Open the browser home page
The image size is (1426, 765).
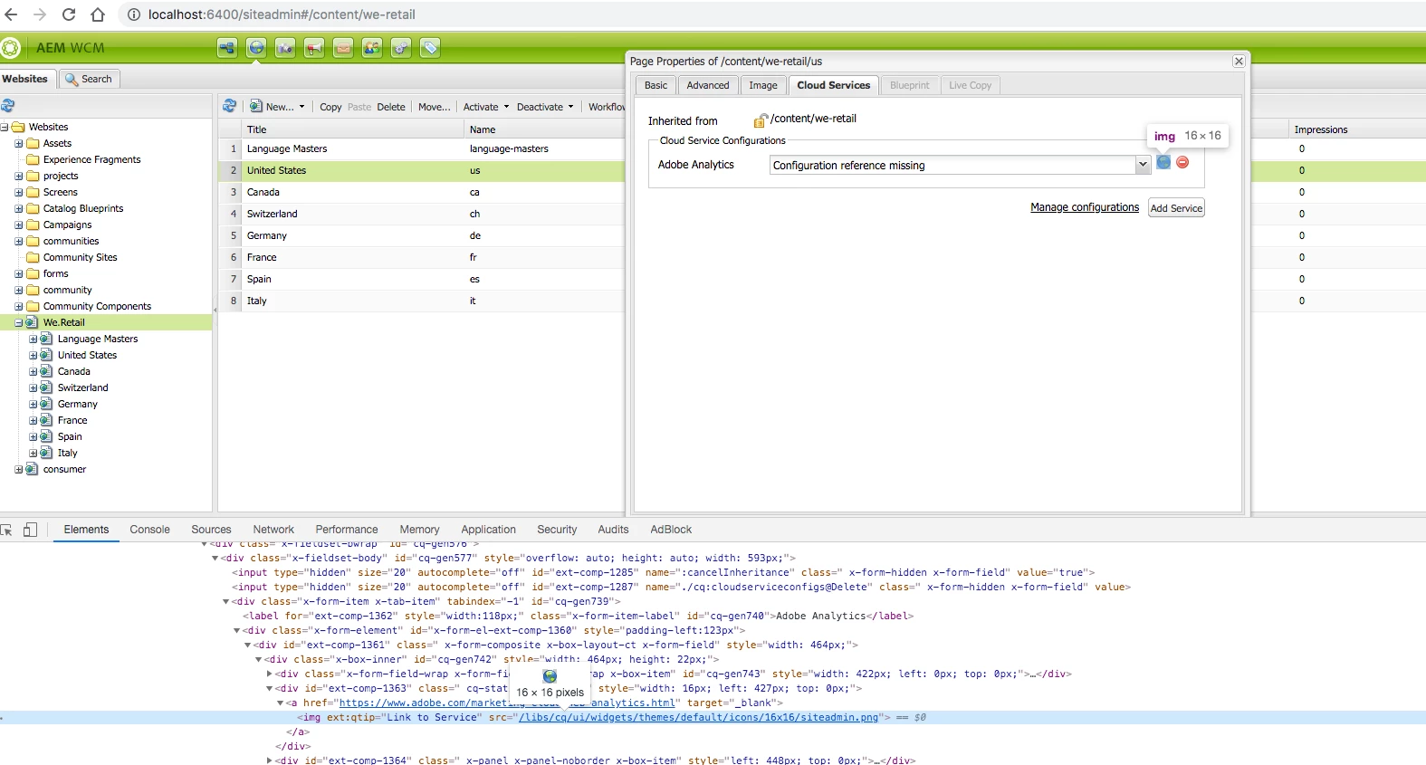coord(98,14)
